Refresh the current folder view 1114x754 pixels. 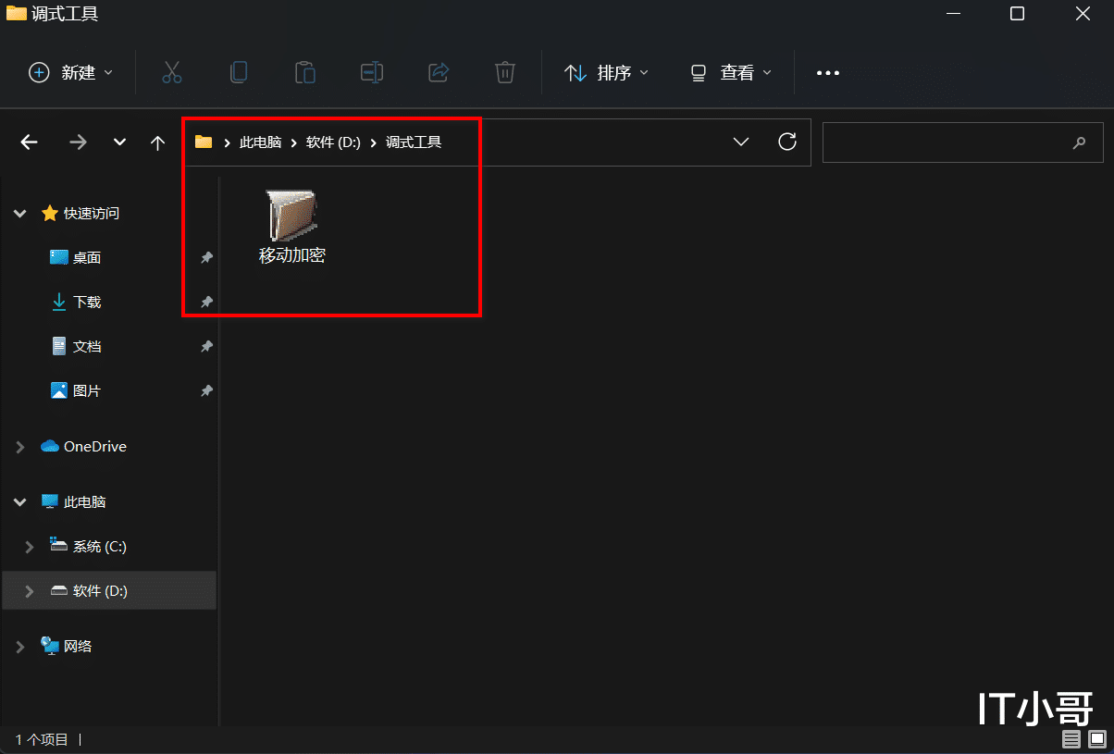786,142
